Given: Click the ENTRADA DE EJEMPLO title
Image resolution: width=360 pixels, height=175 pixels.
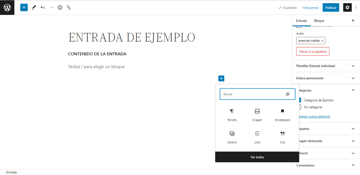Looking at the screenshot, I should [131, 37].
